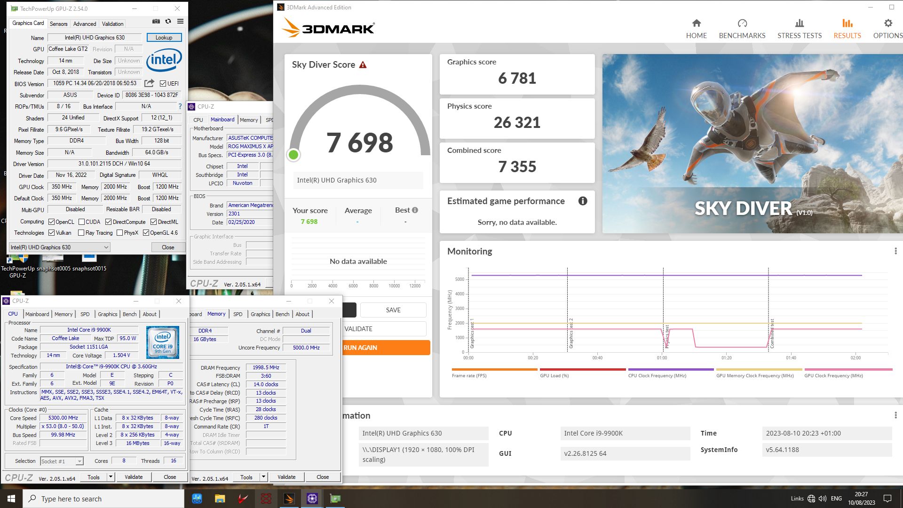Toggle UEFI checkbox in GPU-Z

163,84
